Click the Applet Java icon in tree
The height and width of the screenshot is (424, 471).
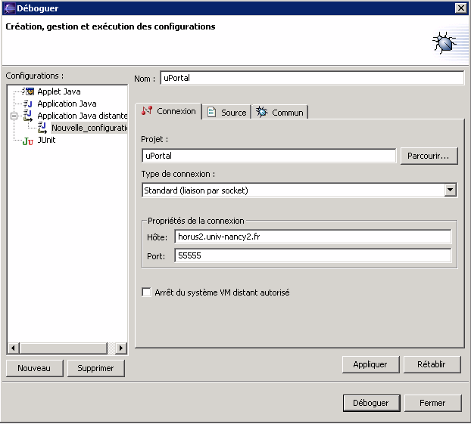click(28, 91)
